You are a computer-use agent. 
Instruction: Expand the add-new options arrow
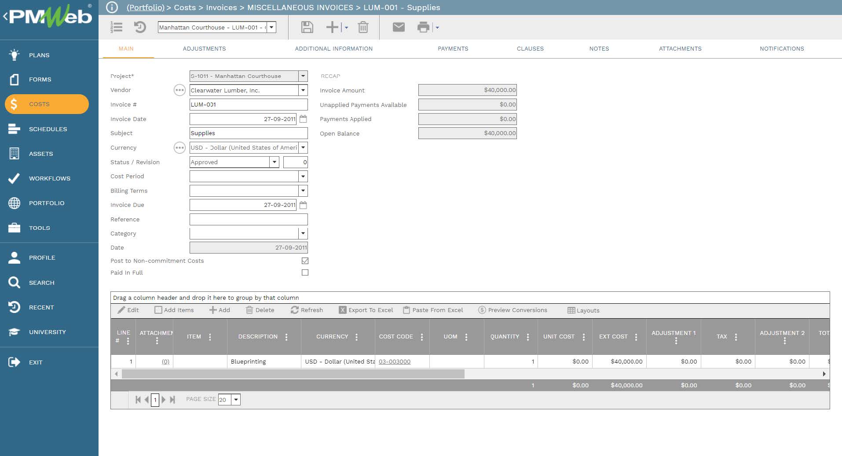coord(346,28)
